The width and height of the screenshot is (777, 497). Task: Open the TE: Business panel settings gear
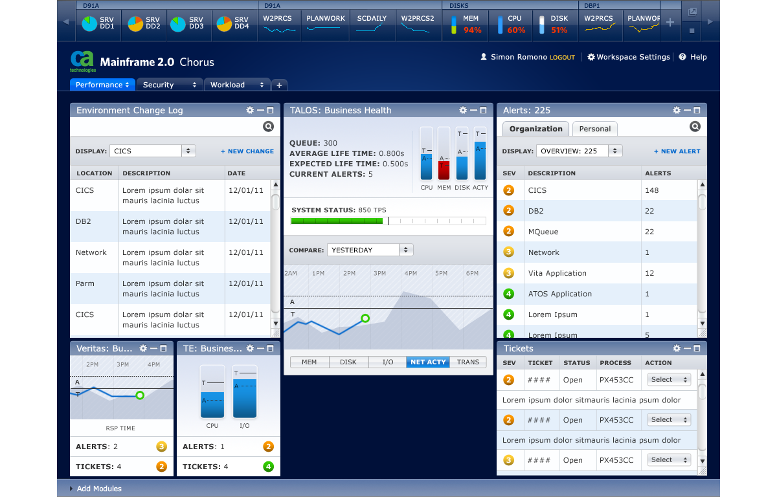pos(250,349)
